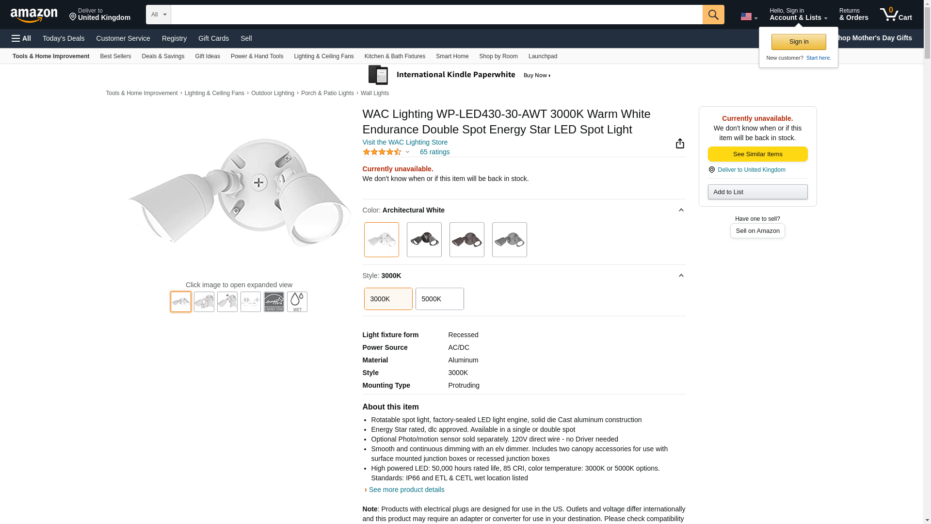Open the search category All dropdown
The height and width of the screenshot is (524, 931).
click(x=159, y=15)
